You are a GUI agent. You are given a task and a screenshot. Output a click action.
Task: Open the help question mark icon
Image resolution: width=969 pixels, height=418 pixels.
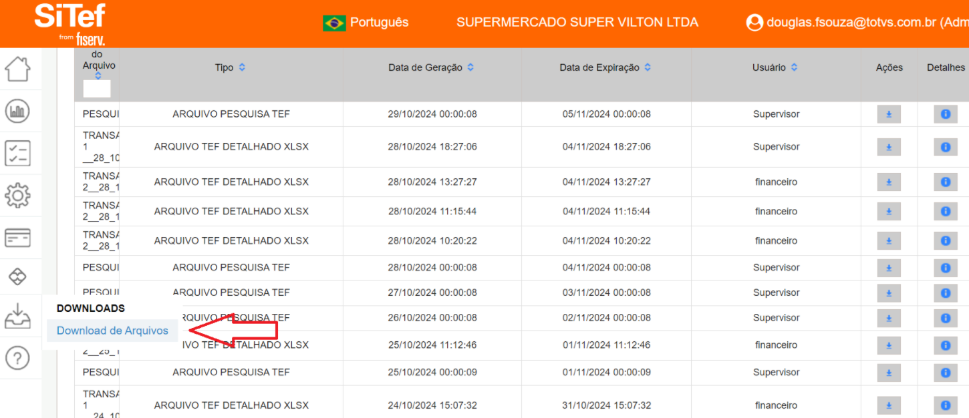click(18, 359)
